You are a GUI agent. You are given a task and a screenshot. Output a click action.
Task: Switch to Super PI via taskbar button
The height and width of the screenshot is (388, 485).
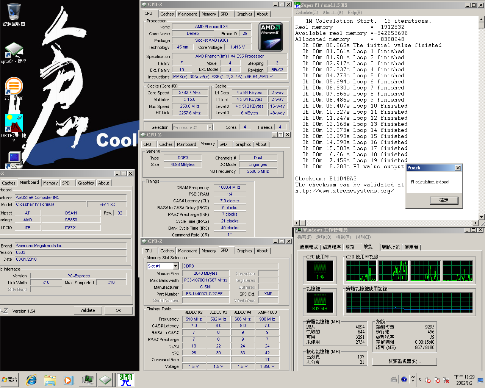(x=125, y=380)
